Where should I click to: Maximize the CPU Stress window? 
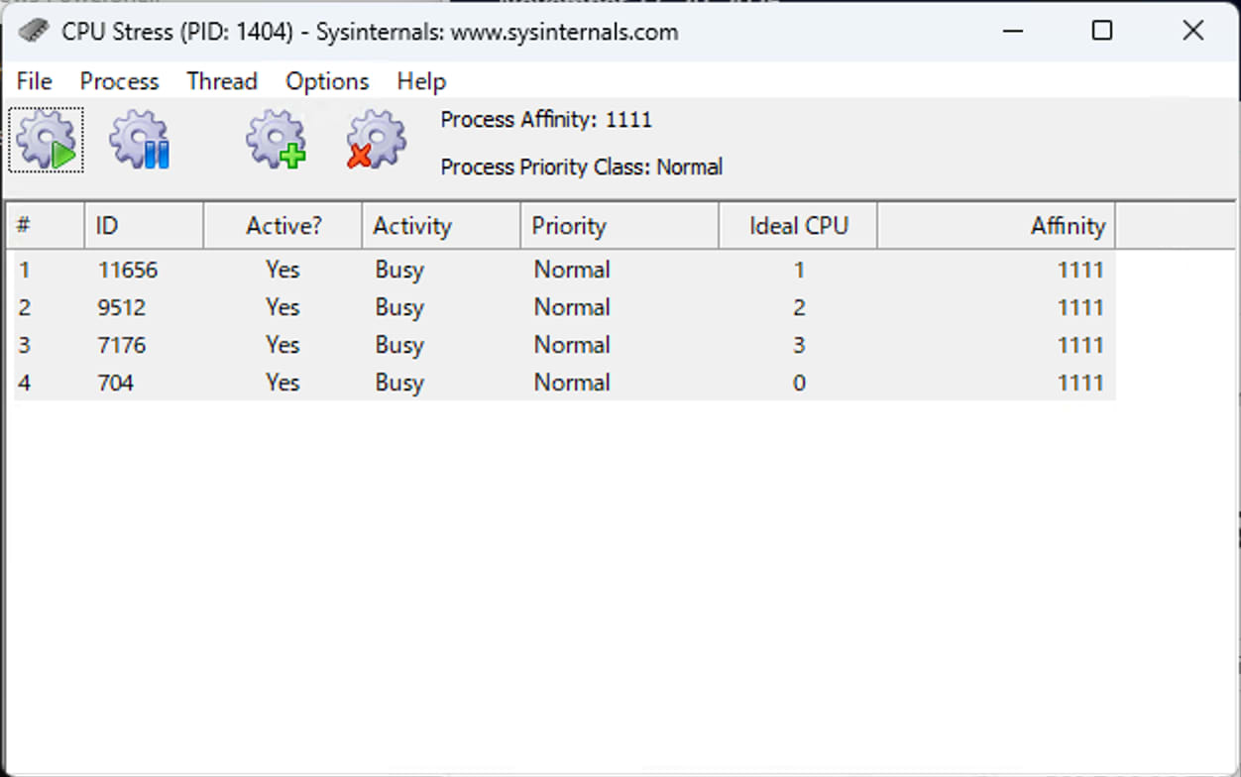click(x=1101, y=31)
